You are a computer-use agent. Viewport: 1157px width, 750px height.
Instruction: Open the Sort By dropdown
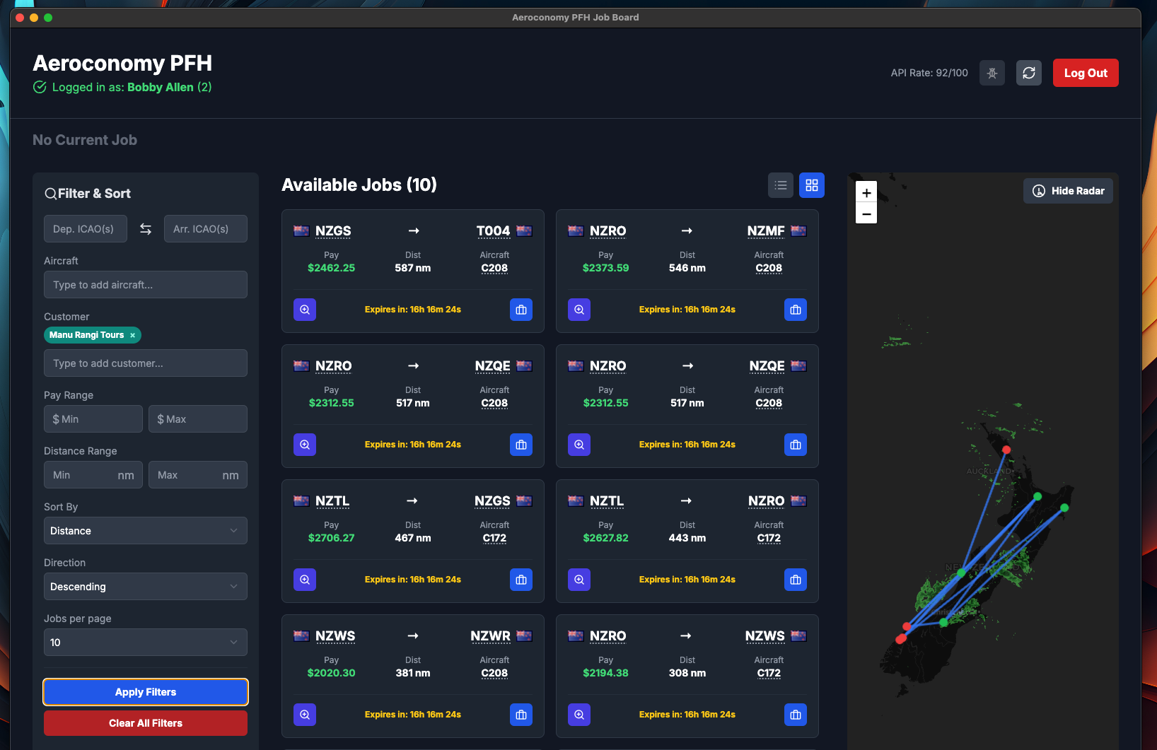(145, 530)
